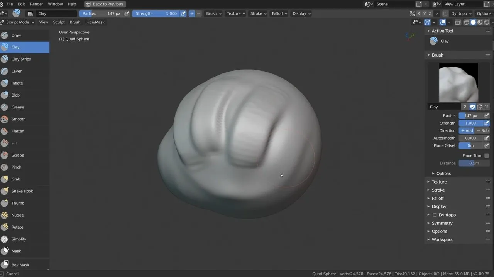Select the Flatten brush
494x277 pixels.
point(25,131)
